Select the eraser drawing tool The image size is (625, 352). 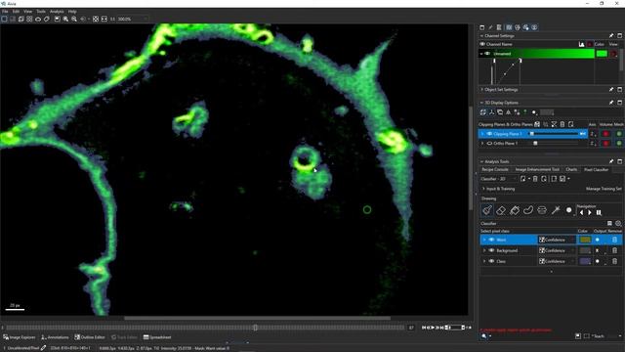click(501, 210)
